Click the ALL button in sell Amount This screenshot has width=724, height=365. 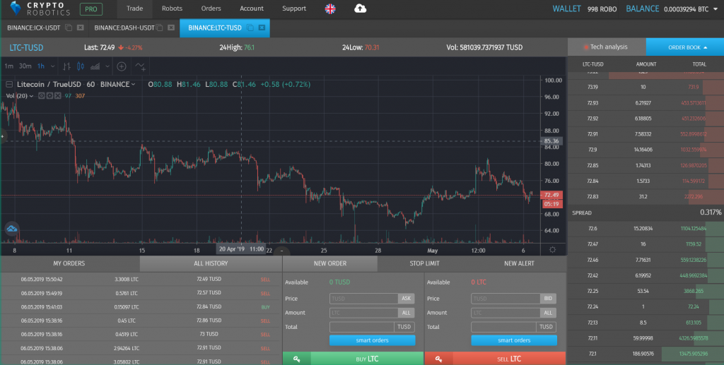tap(548, 313)
